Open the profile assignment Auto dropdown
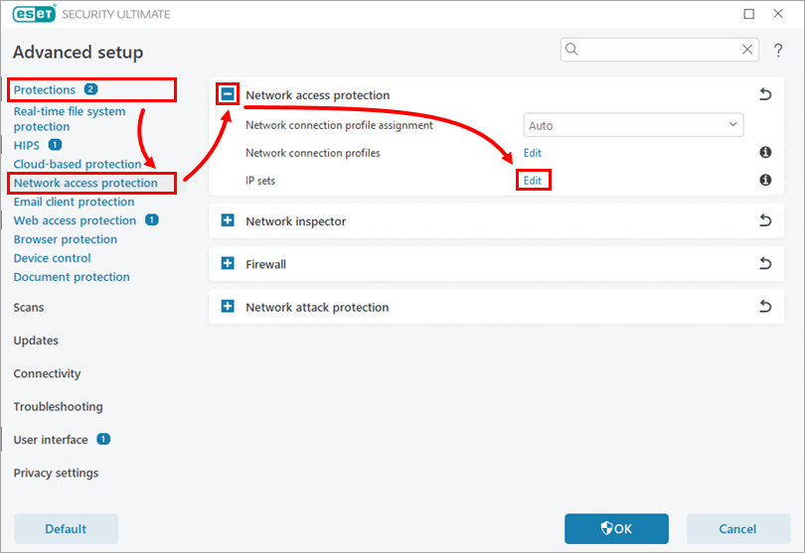This screenshot has width=805, height=553. [633, 125]
